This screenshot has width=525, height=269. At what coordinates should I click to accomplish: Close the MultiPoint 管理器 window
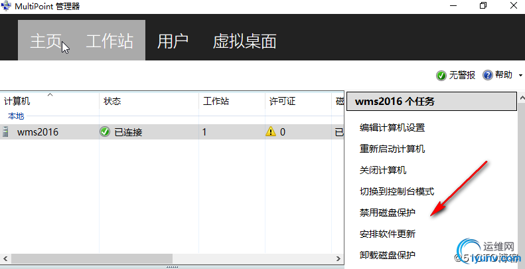(514, 6)
